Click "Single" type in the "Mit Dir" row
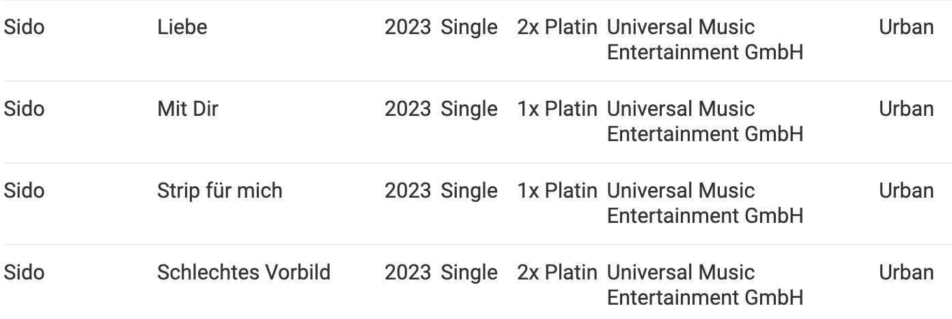 [469, 109]
